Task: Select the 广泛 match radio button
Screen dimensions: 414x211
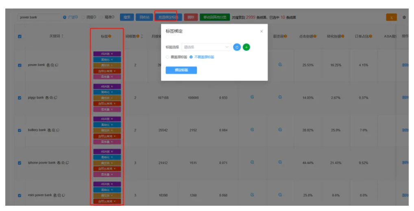Action: click(x=65, y=17)
